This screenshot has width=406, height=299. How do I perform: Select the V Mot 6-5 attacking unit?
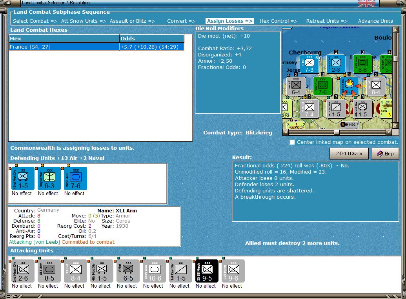[x=128, y=271]
